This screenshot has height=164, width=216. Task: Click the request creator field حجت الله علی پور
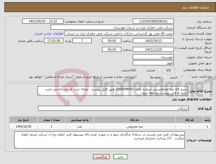click(119, 33)
